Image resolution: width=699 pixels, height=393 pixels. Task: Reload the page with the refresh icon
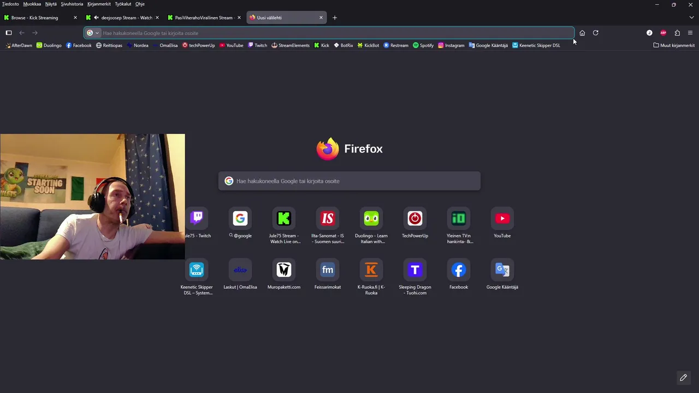click(x=596, y=33)
